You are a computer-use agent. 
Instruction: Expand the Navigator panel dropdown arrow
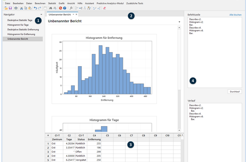[41, 15]
